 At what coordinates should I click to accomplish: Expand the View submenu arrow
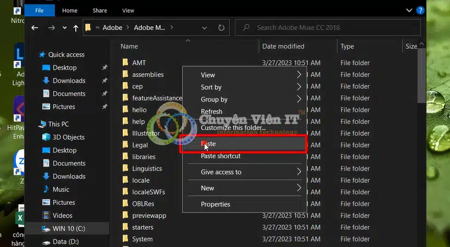(x=299, y=75)
